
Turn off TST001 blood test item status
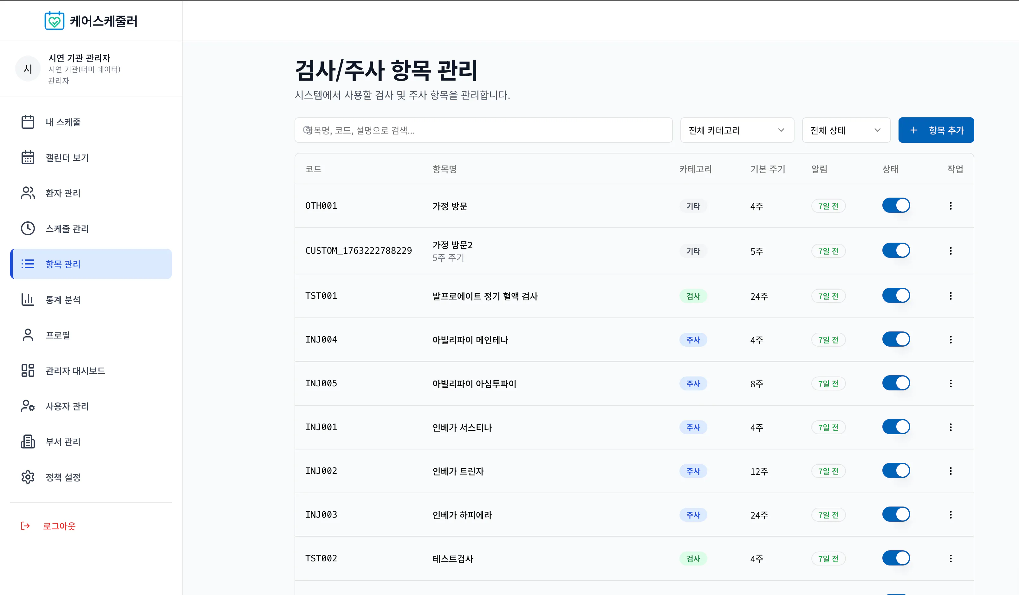896,295
